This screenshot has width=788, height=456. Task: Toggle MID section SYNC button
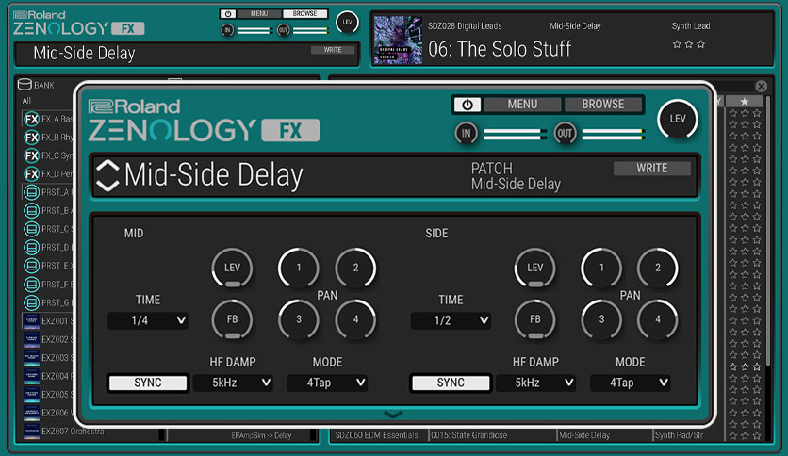[148, 383]
